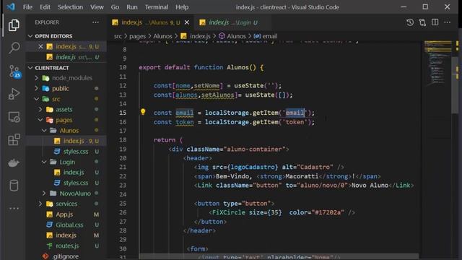Image resolution: width=462 pixels, height=260 pixels.
Task: Expand the assets folder
Action: tap(40, 109)
